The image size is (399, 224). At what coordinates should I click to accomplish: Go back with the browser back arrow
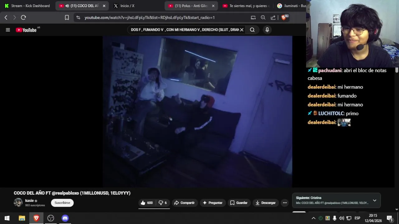pos(6,18)
